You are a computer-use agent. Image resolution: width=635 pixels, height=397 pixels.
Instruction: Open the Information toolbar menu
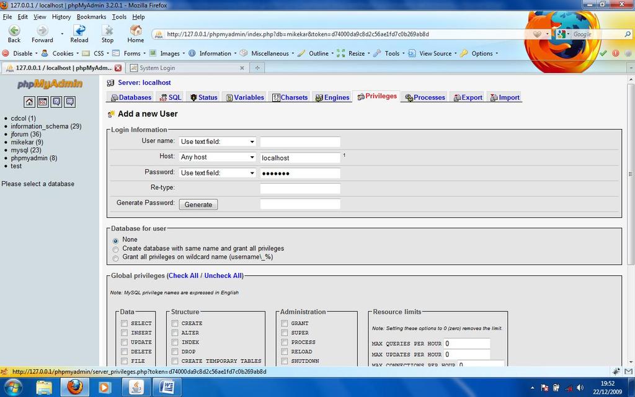(213, 53)
